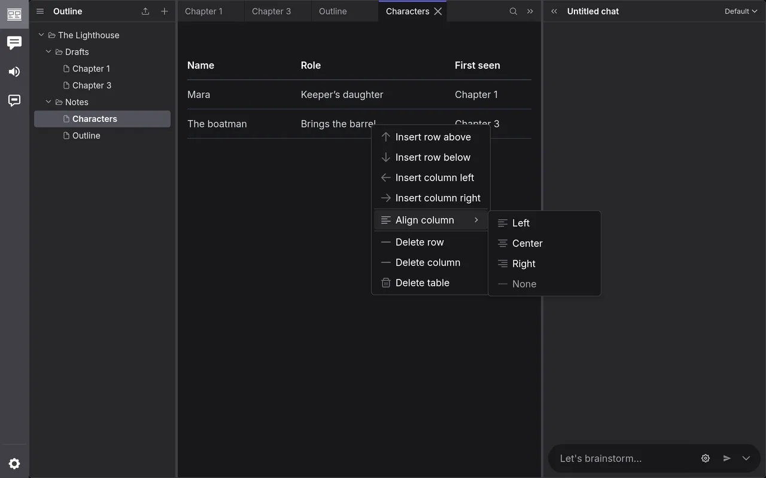Open the chat bubble icon in left sidebar
Screen dimensions: 766x478
pos(14,43)
